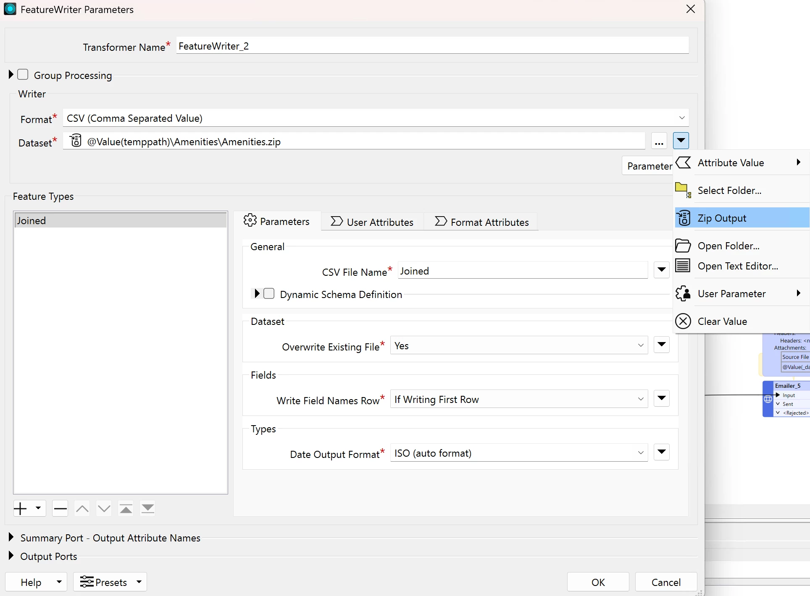Click the Input port on Emailer_5
Image resolution: width=810 pixels, height=596 pixels.
point(788,395)
